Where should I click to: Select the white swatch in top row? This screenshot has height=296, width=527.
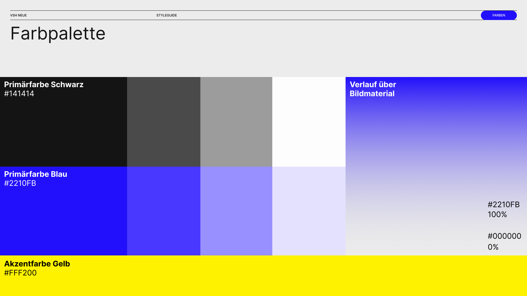click(x=309, y=122)
